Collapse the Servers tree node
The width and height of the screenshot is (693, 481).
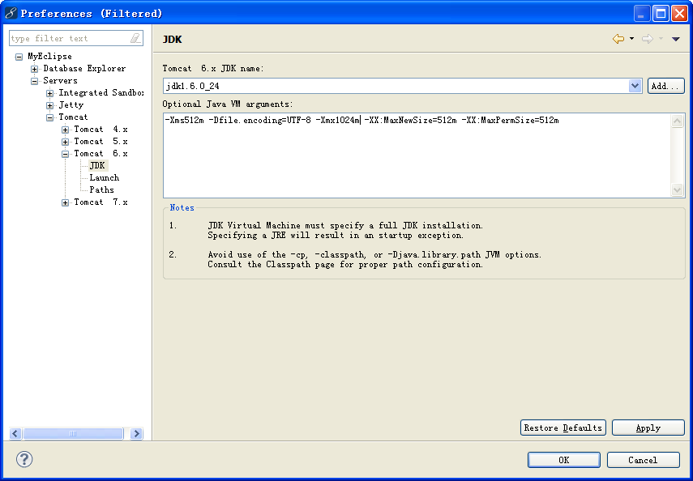tap(35, 81)
